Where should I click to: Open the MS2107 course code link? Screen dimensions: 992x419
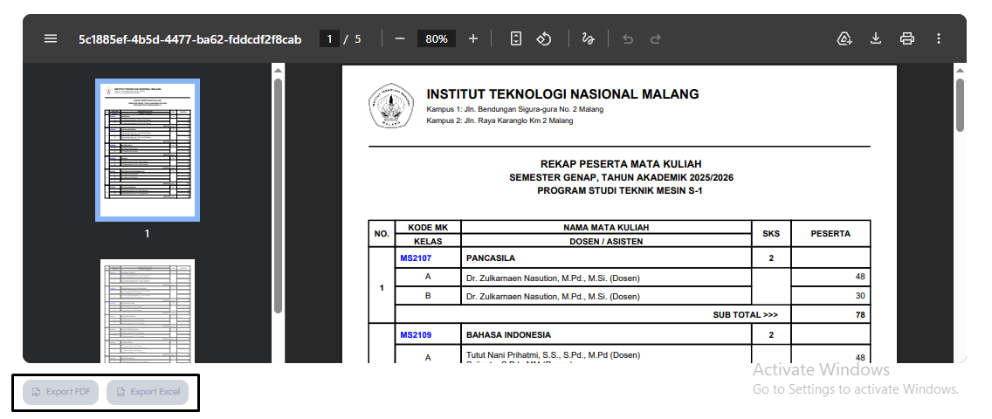pyautogui.click(x=416, y=258)
